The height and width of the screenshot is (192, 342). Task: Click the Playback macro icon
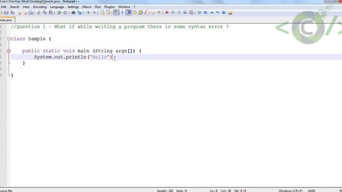[179, 13]
